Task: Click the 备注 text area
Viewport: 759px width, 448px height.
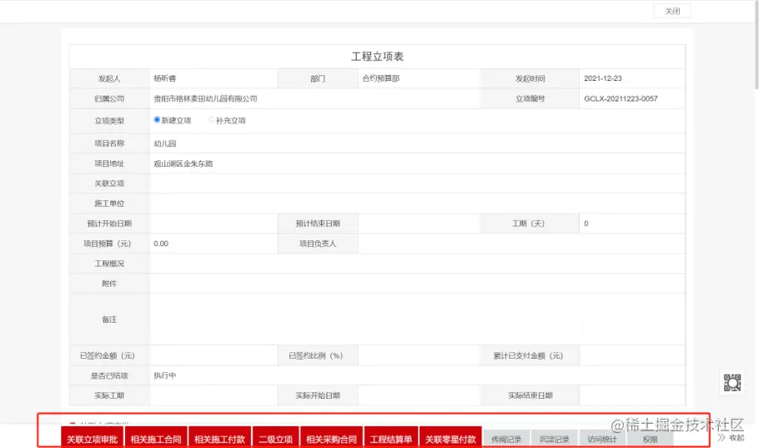Action: point(417,320)
